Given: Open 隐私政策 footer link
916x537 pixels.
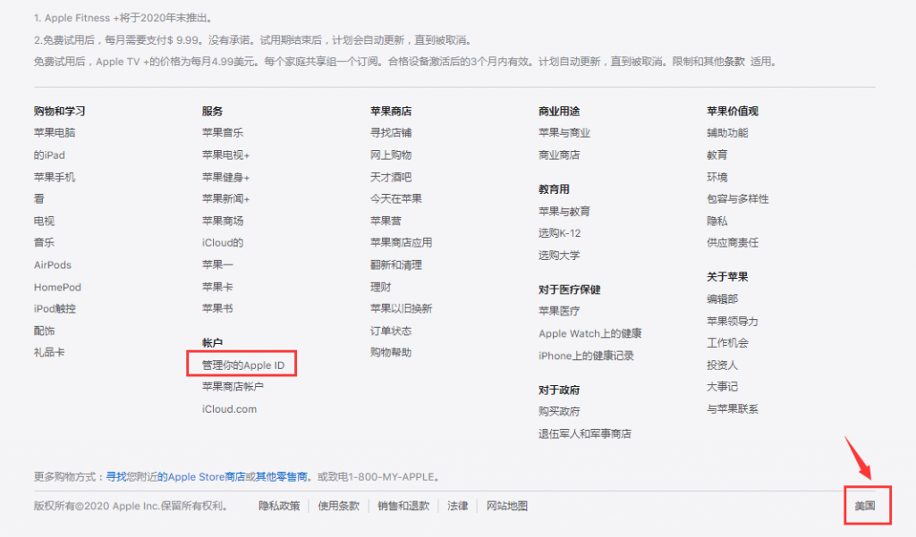Looking at the screenshot, I should tap(279, 506).
